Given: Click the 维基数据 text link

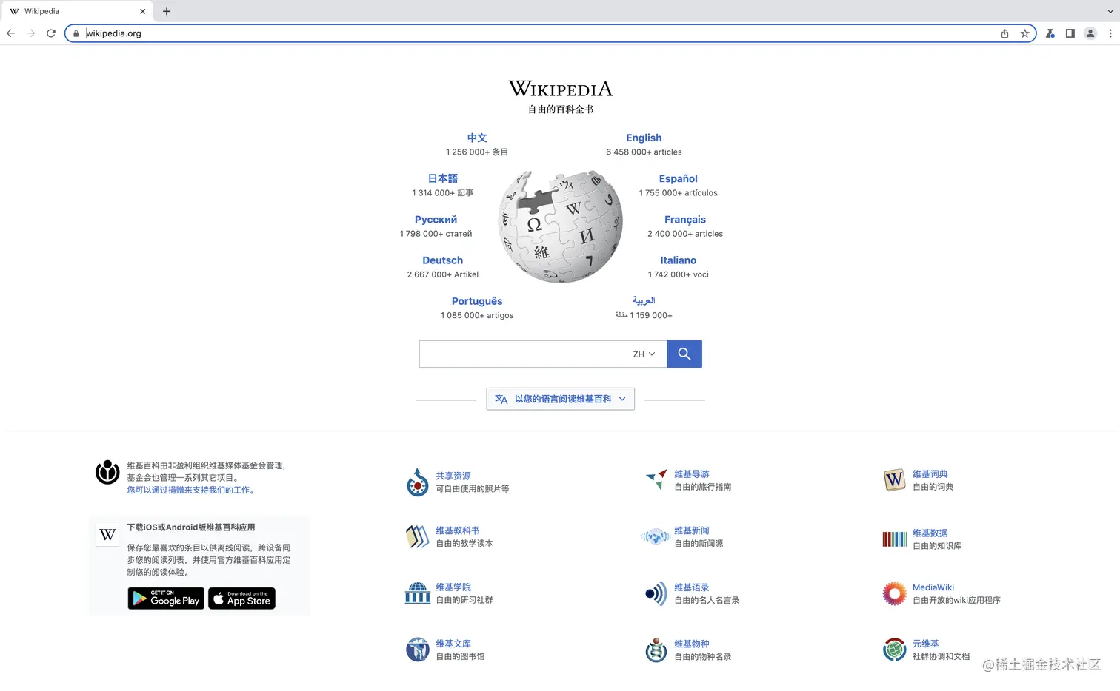Looking at the screenshot, I should tap(930, 533).
